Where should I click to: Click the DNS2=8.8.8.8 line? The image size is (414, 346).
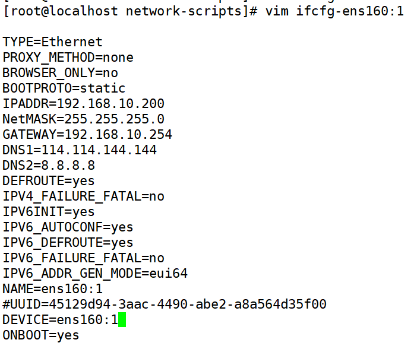point(49,166)
